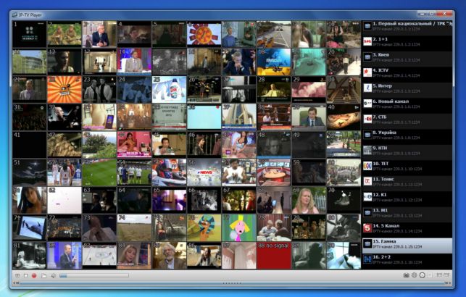Click the ICTV red star logo

tap(367, 72)
